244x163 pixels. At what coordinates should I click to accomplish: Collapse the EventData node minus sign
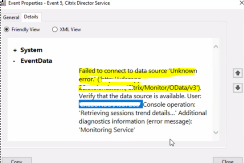[x=14, y=61]
